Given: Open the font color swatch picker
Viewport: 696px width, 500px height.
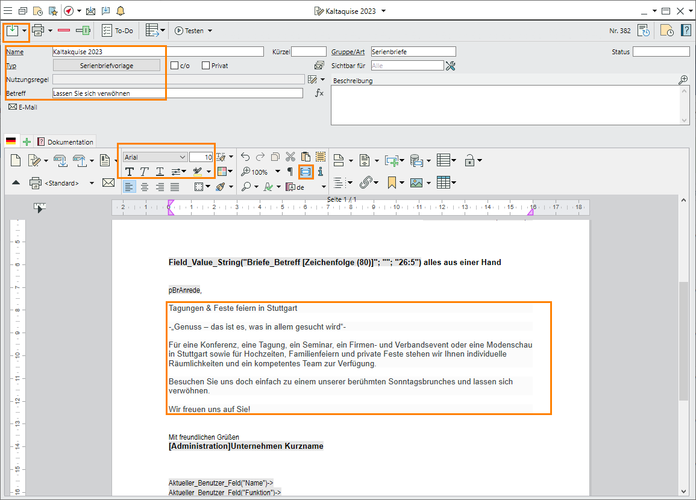Looking at the screenshot, I should (x=223, y=172).
